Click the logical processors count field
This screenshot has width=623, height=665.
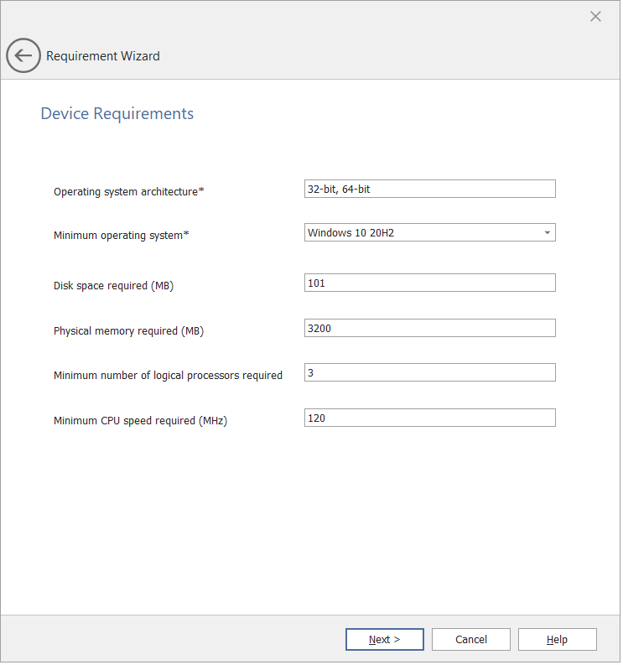pyautogui.click(x=429, y=373)
